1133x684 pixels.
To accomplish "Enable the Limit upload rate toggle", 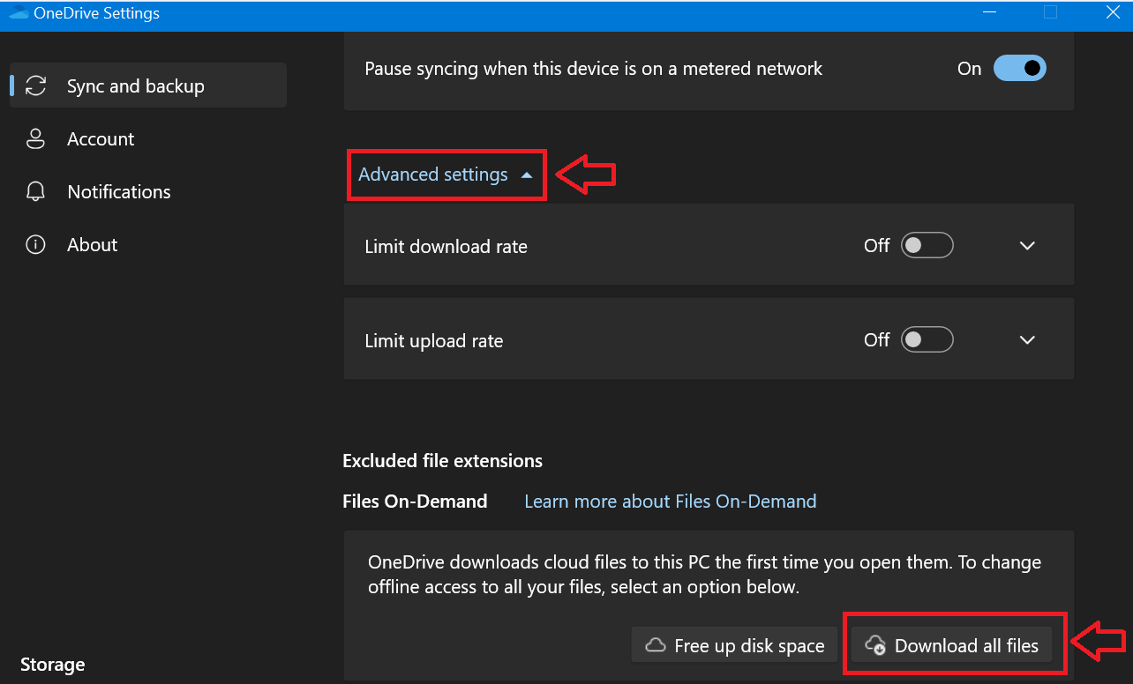I will (927, 339).
